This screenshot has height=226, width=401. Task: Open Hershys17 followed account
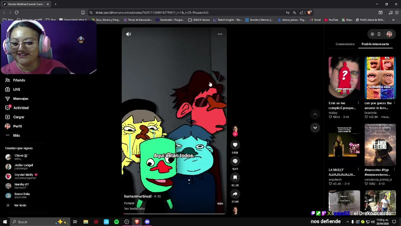pos(22,186)
